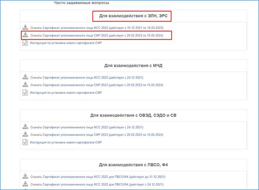Open СФР installation instruction under ОВЭД, СЭДО и СВ

pos(66,142)
